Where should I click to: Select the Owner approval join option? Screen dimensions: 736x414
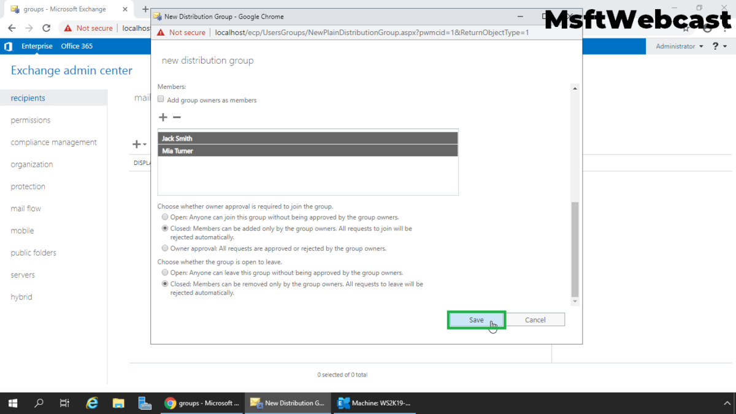coord(165,248)
